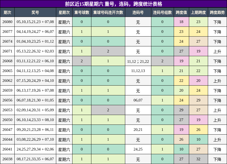The width and height of the screenshot is (227, 164).
Task: Click the 星期次 column header
Action: tap(64, 12)
